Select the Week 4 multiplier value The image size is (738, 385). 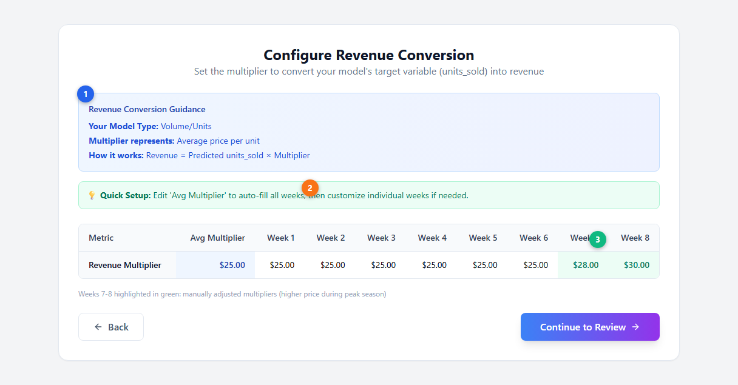(435, 265)
